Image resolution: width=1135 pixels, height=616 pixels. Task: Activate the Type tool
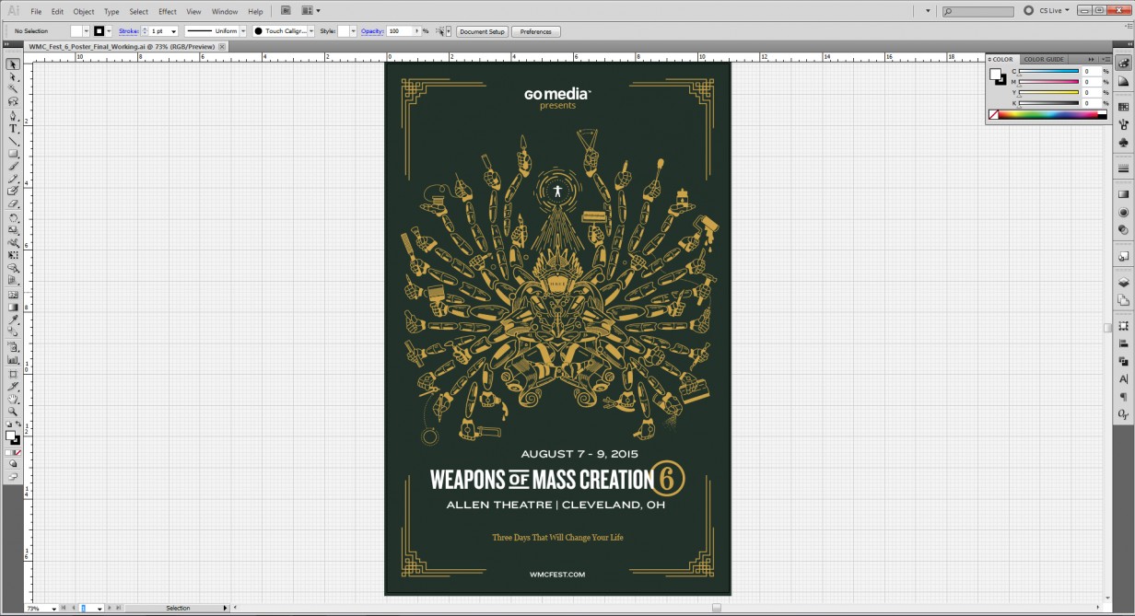tap(13, 130)
